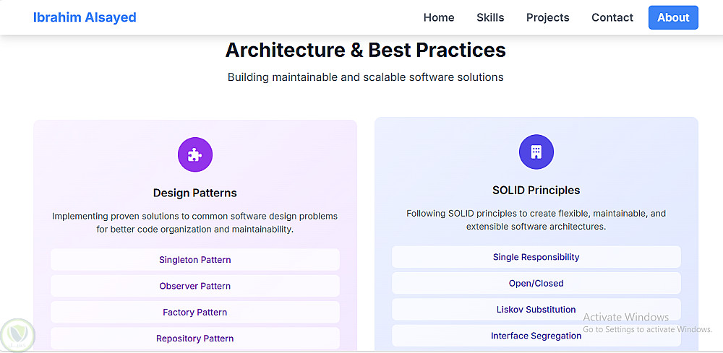
Task: Choose the Liskov Substitution item
Action: pyautogui.click(x=536, y=310)
